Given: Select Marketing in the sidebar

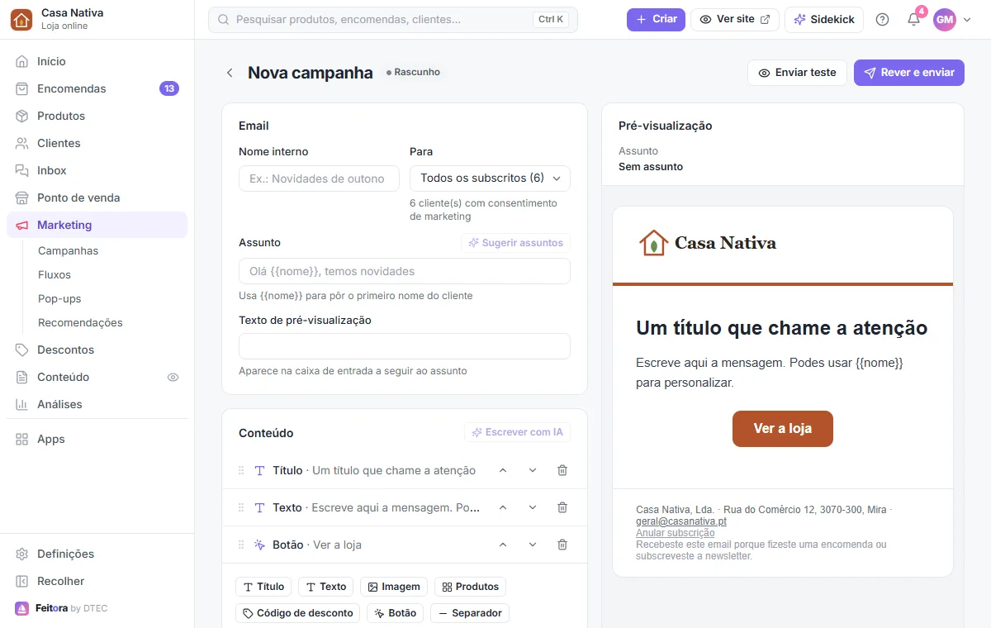Looking at the screenshot, I should pyautogui.click(x=97, y=225).
